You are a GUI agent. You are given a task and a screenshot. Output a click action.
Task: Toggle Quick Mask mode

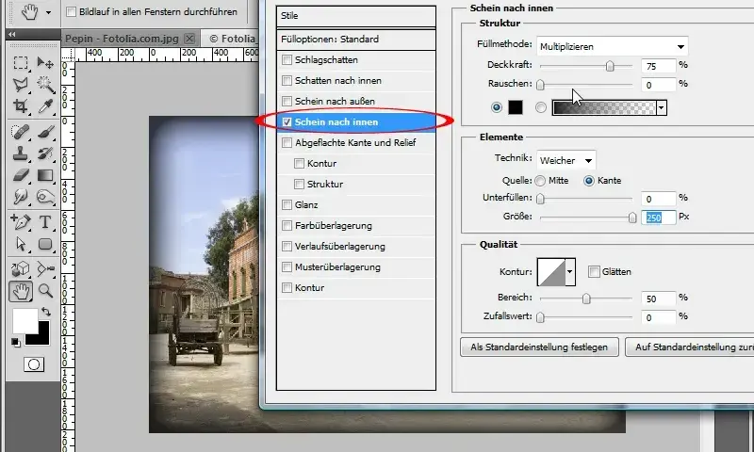(x=34, y=364)
